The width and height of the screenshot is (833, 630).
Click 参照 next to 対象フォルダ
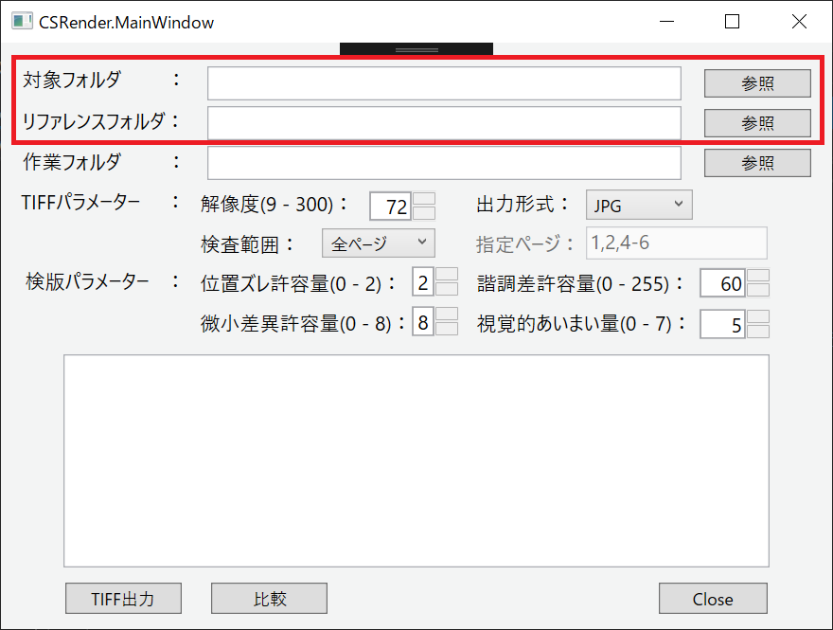click(756, 82)
